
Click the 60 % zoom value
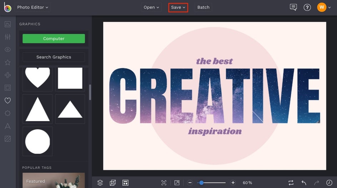(247, 183)
